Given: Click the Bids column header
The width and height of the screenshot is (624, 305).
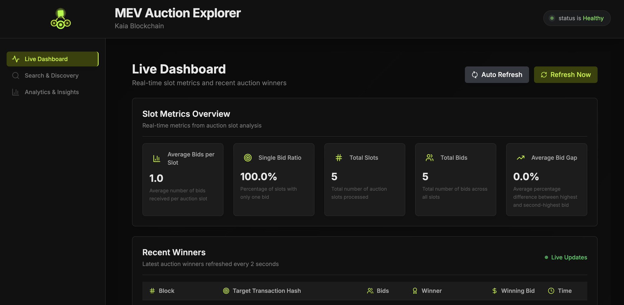Looking at the screenshot, I should [382, 291].
